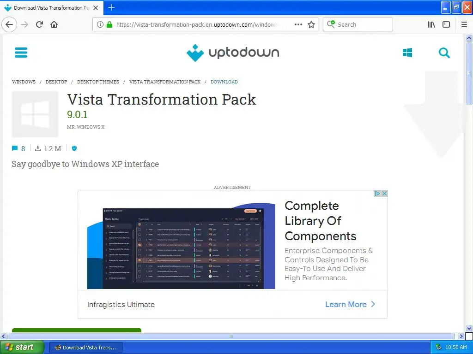
Task: Bookmark this page with the star icon
Action: [x=311, y=24]
